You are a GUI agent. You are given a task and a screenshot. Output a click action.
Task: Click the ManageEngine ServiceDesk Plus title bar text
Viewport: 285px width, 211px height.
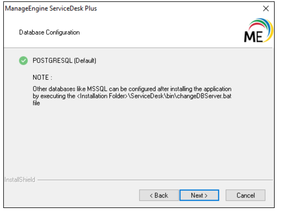51,9
